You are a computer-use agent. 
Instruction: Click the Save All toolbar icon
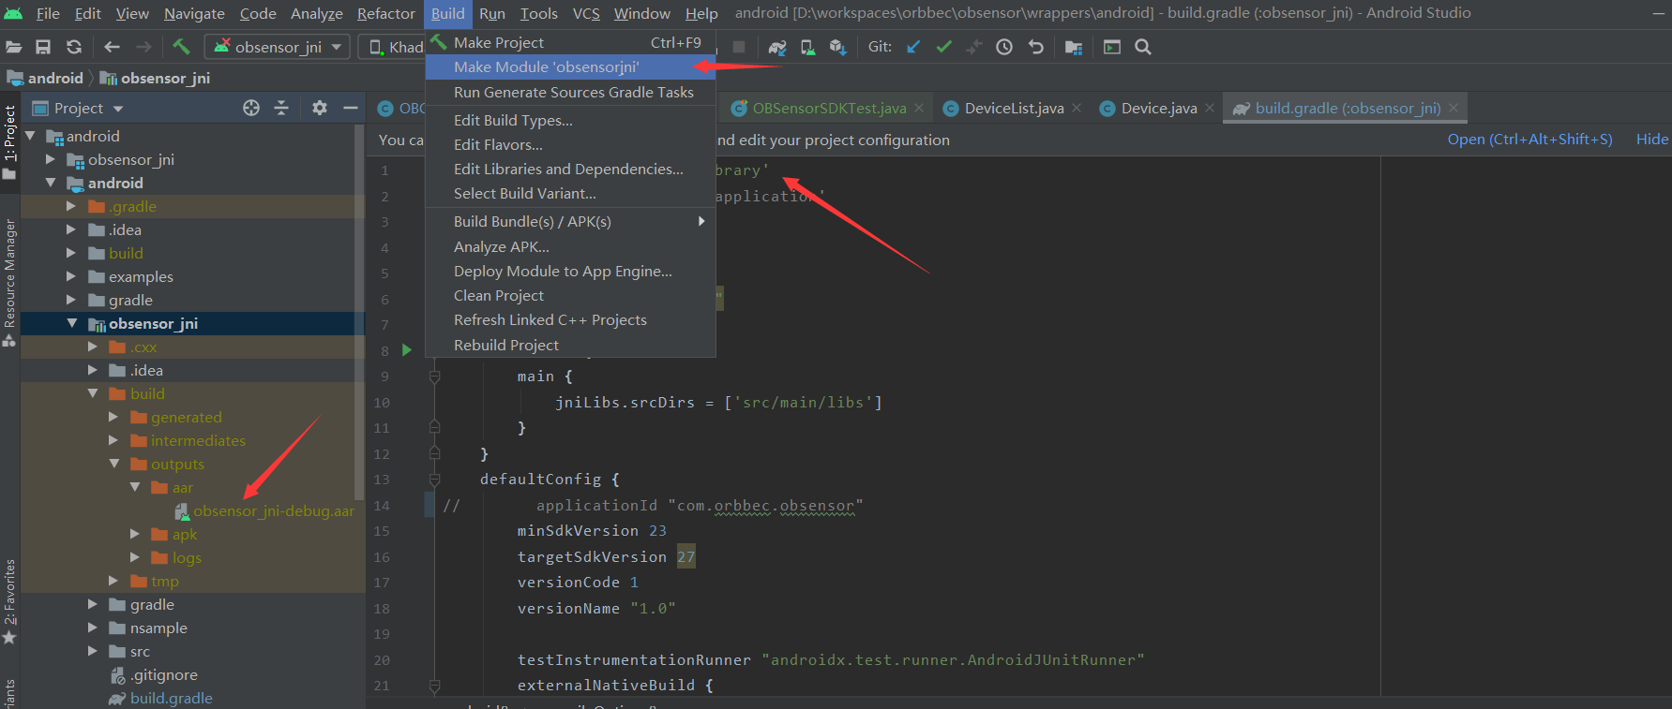pyautogui.click(x=43, y=47)
